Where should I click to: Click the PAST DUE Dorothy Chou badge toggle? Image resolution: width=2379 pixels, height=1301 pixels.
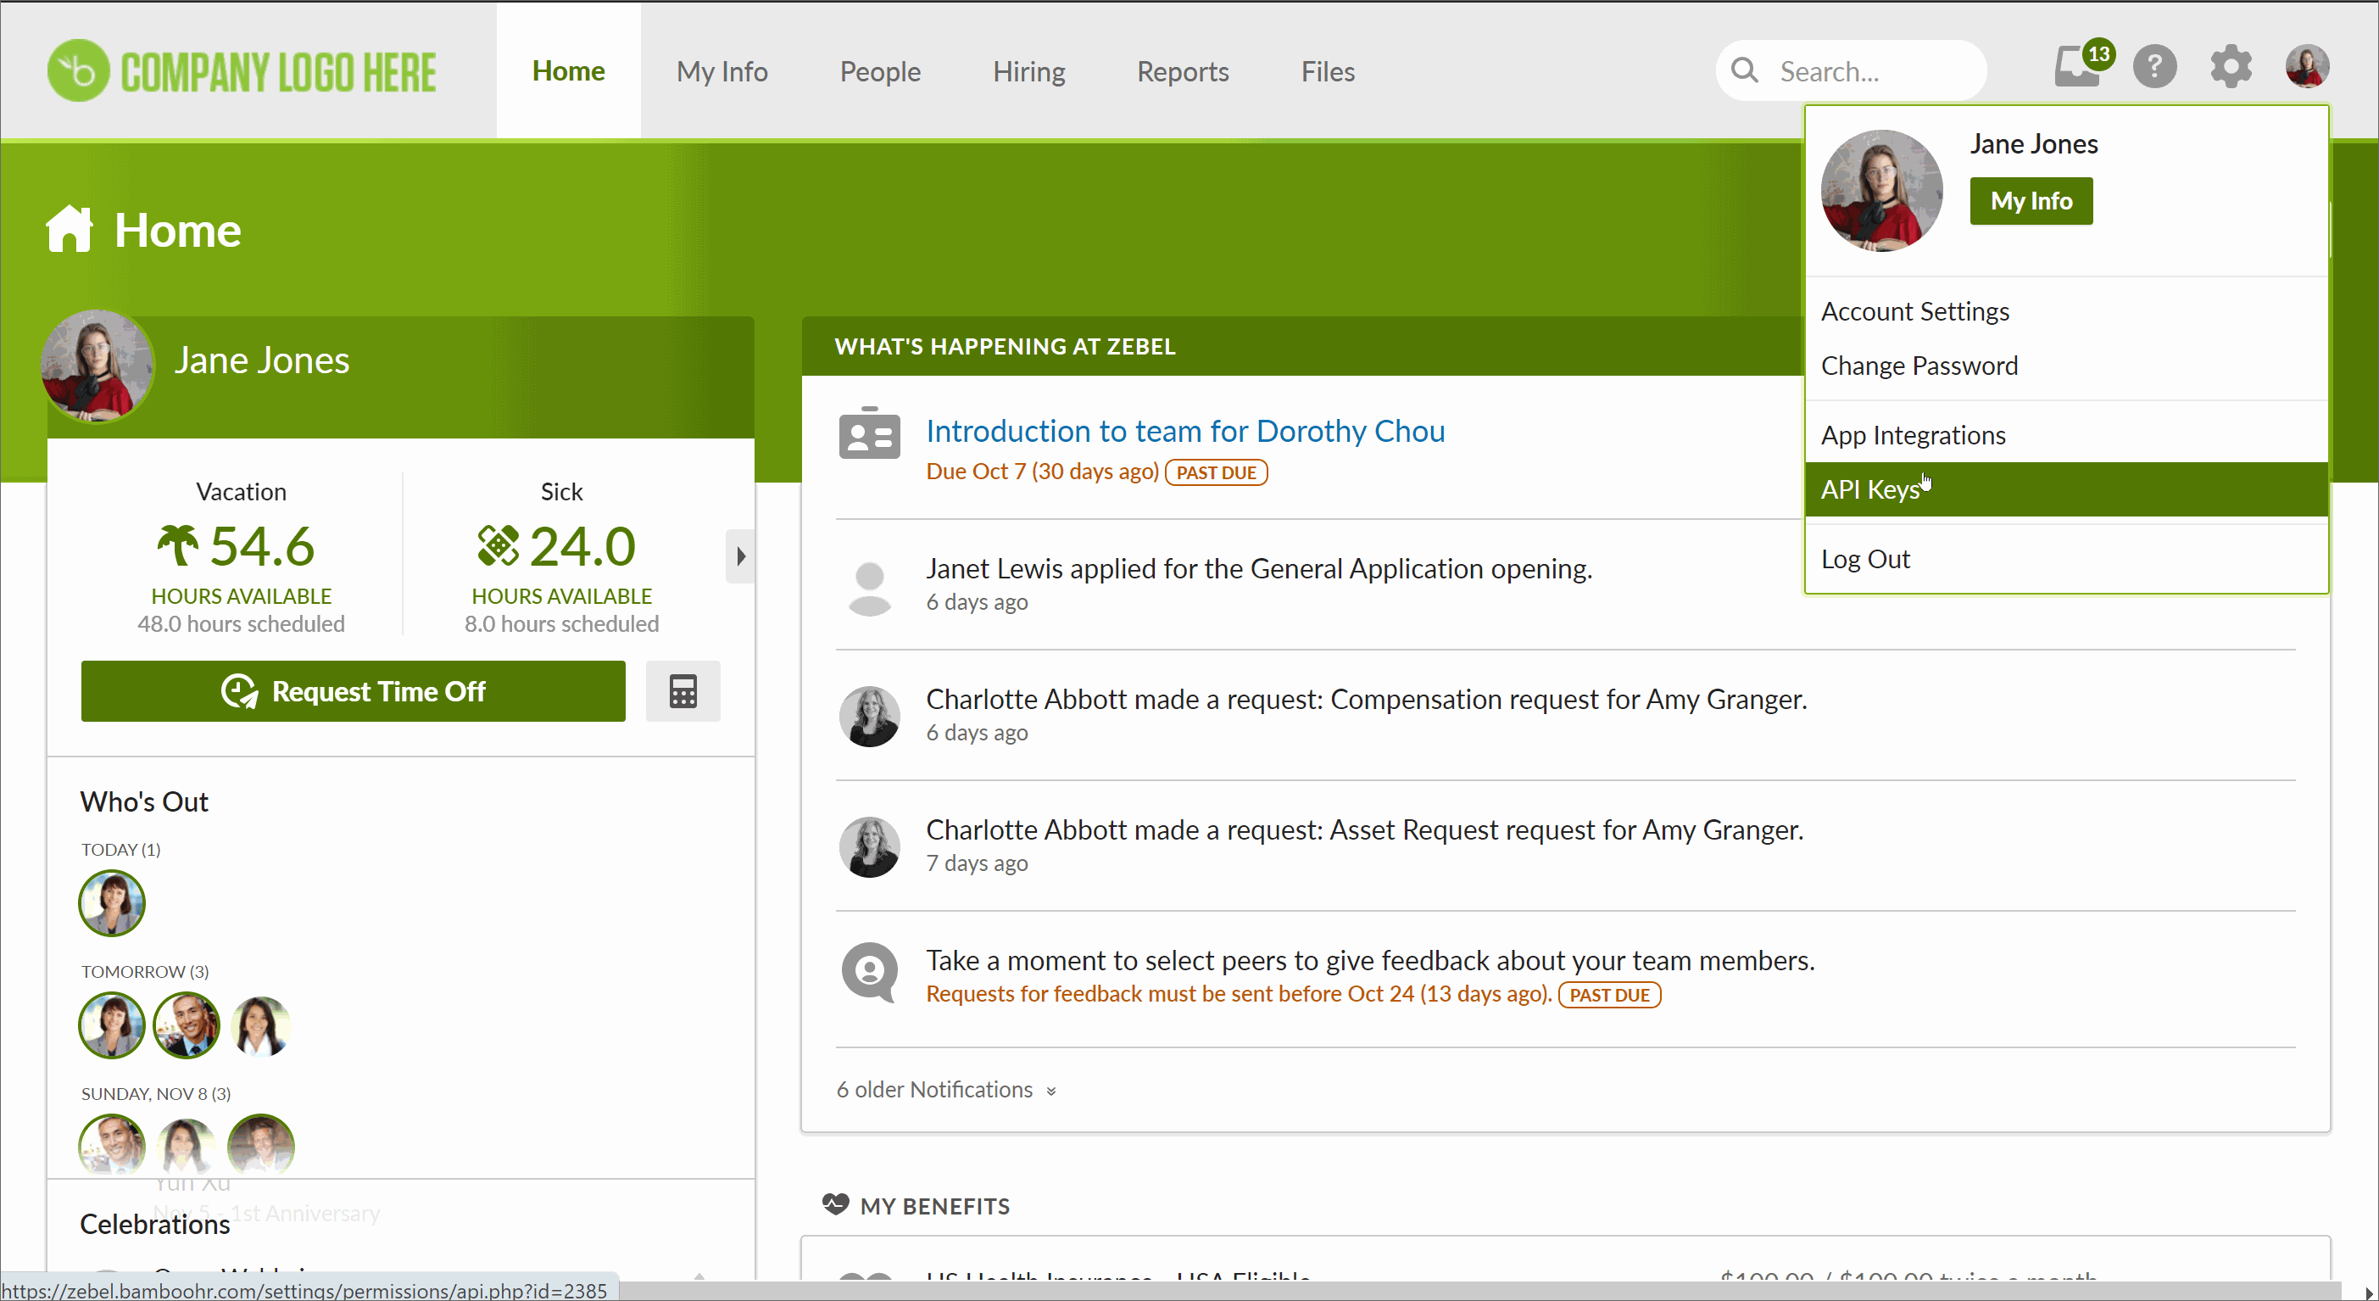click(x=1217, y=471)
